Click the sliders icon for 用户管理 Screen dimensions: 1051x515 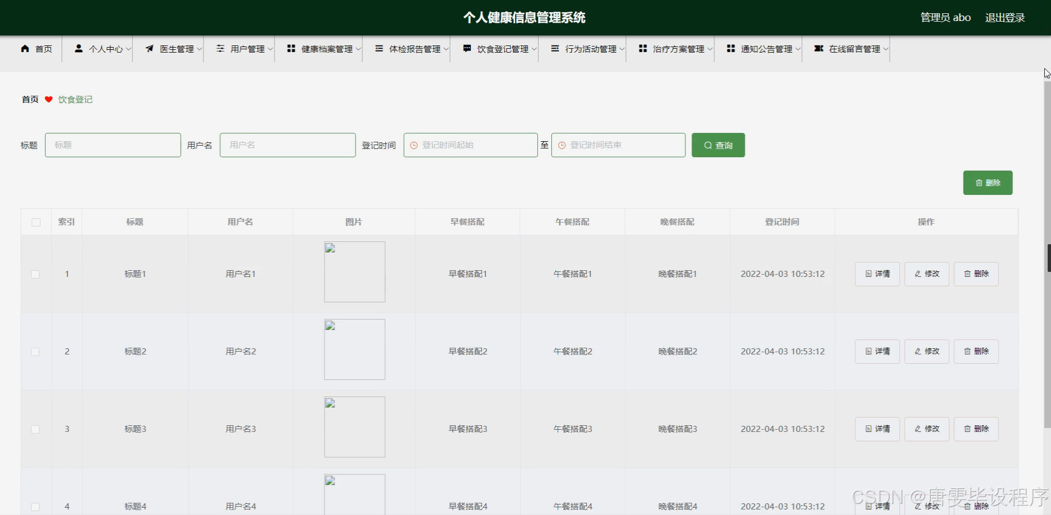[x=220, y=49]
